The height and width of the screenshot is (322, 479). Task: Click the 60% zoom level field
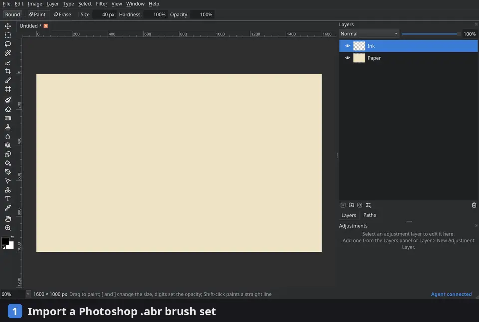[13, 294]
